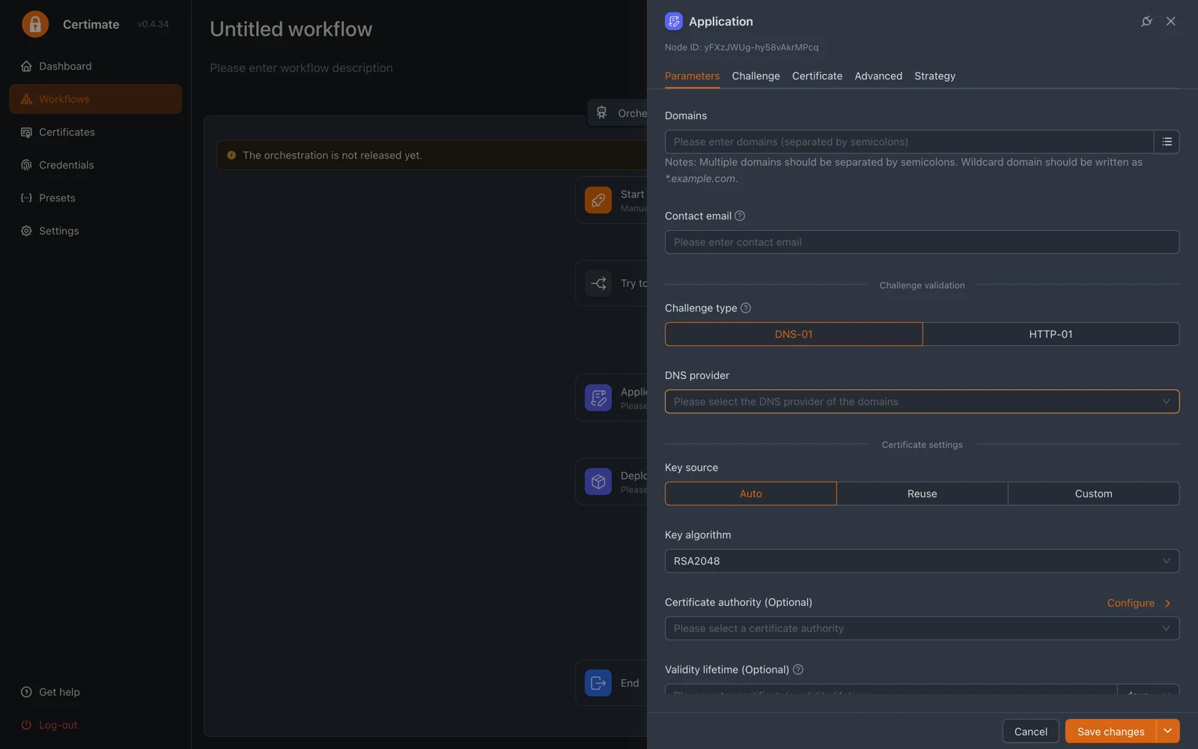Pin the Application drawer
This screenshot has height=749, width=1198.
click(x=1146, y=22)
